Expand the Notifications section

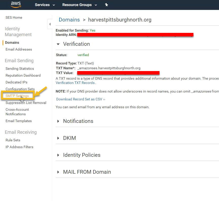click(x=58, y=121)
